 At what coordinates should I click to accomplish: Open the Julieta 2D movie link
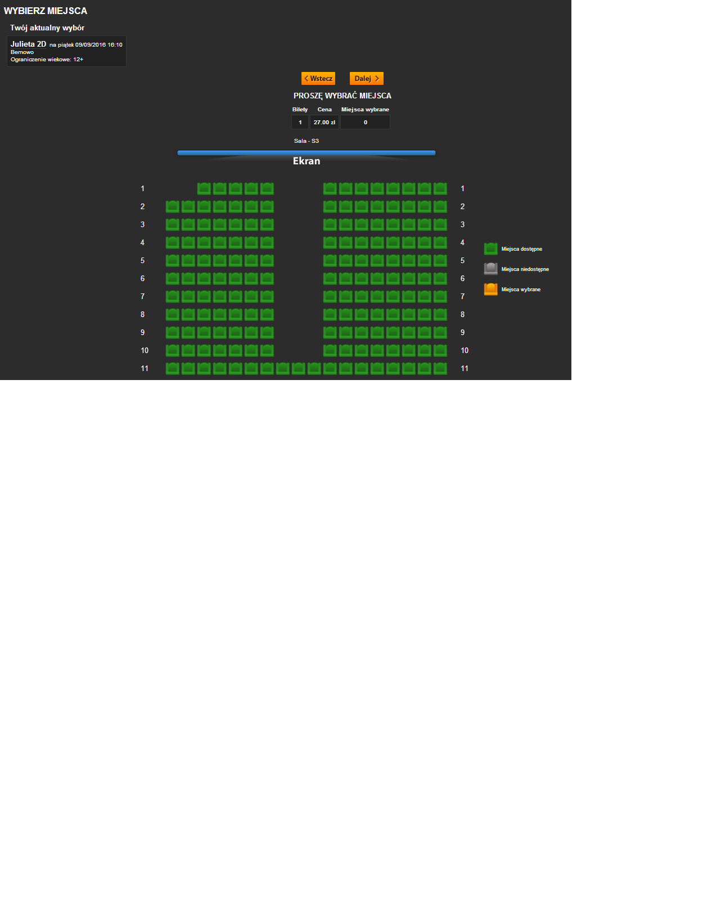(x=28, y=44)
